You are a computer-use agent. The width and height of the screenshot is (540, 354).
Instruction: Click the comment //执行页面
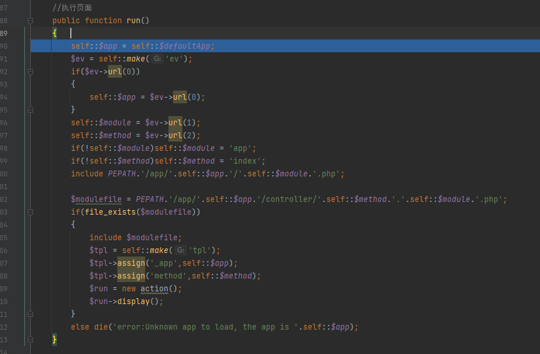(72, 8)
